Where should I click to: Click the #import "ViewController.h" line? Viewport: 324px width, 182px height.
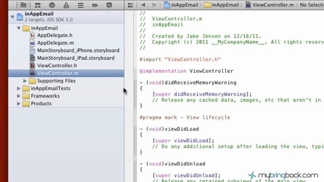point(180,60)
